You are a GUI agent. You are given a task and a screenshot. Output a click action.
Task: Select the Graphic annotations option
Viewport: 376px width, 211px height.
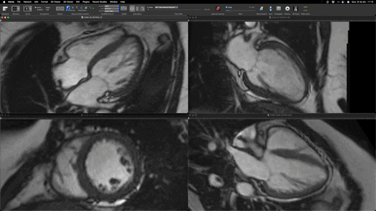pos(39,9)
